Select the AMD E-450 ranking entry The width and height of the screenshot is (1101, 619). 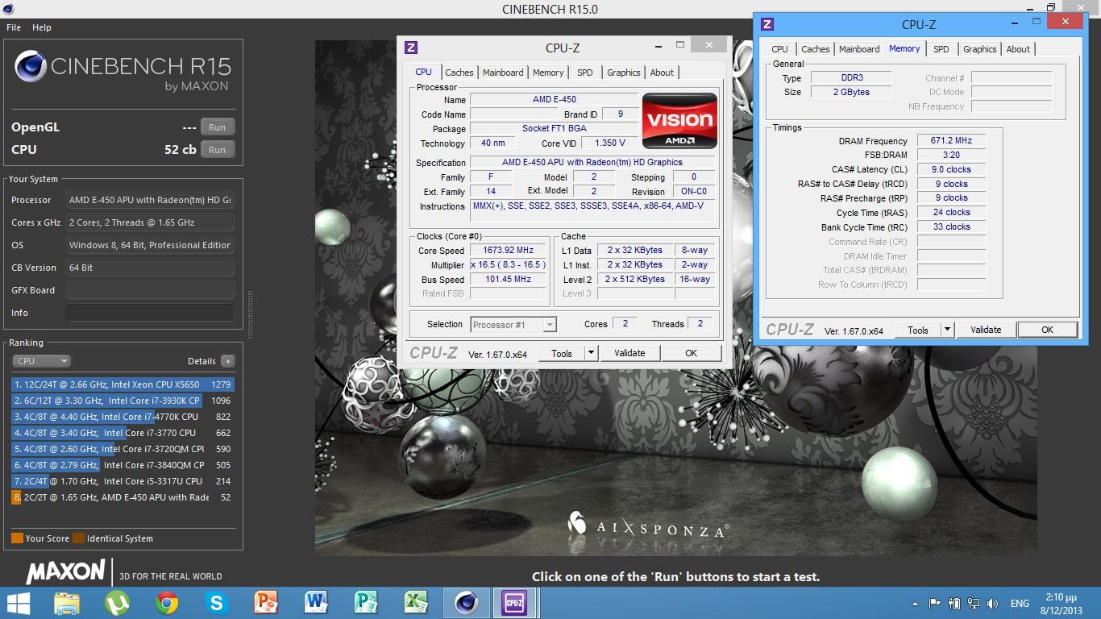(x=123, y=497)
